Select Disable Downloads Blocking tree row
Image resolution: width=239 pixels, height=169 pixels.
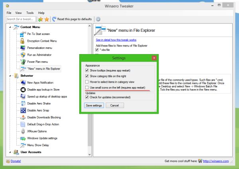tap(44, 117)
